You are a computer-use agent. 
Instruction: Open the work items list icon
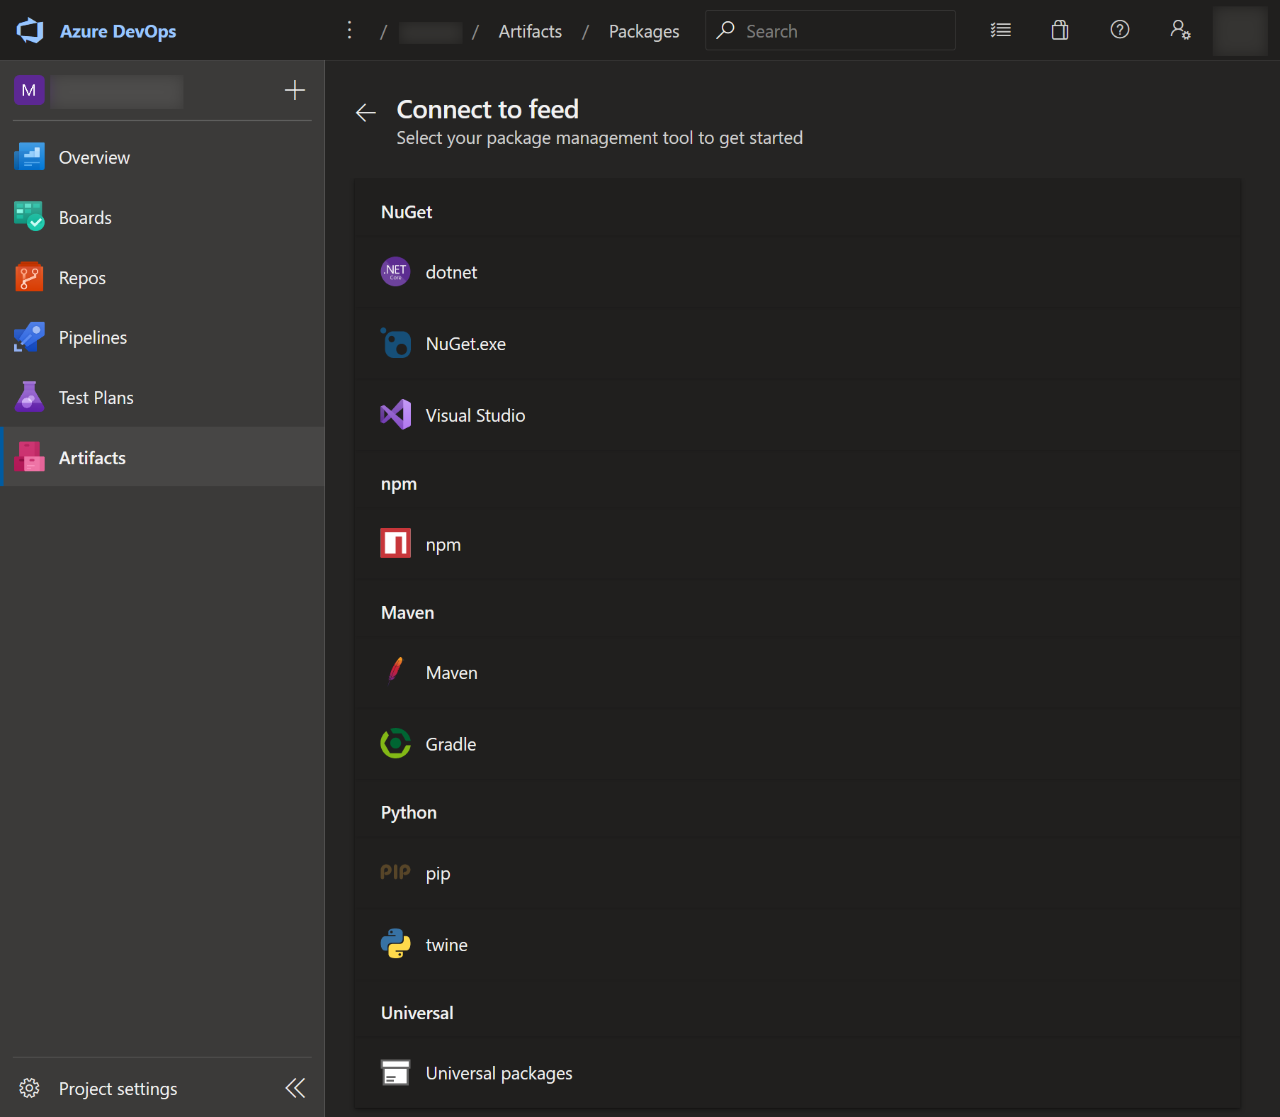[1000, 30]
